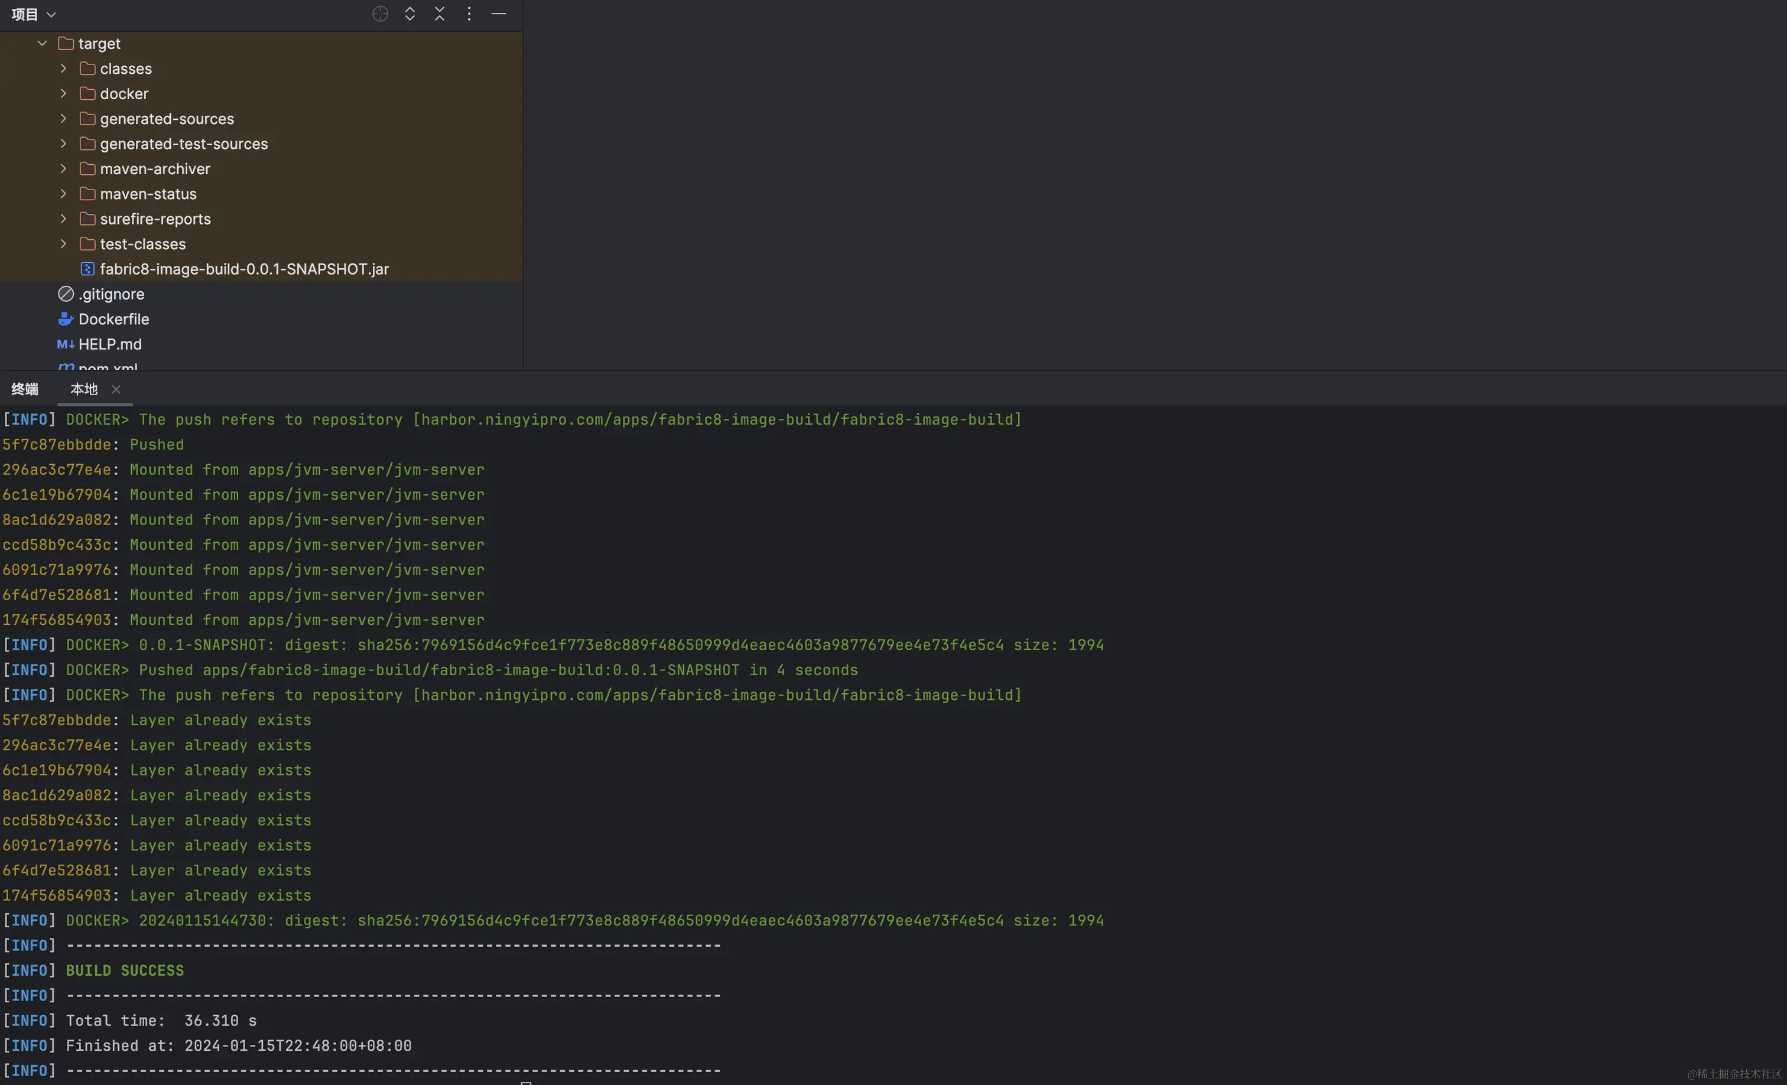Expand the test-classes folder
This screenshot has width=1787, height=1085.
[63, 243]
